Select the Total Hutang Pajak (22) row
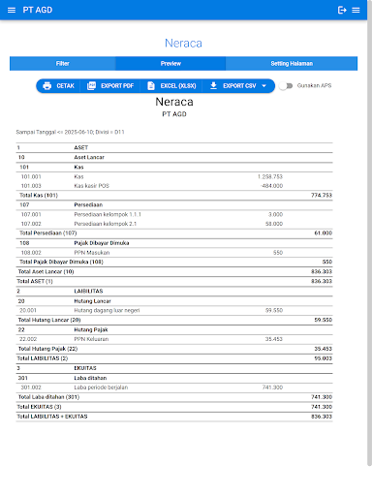372x496 pixels. pyautogui.click(x=174, y=349)
